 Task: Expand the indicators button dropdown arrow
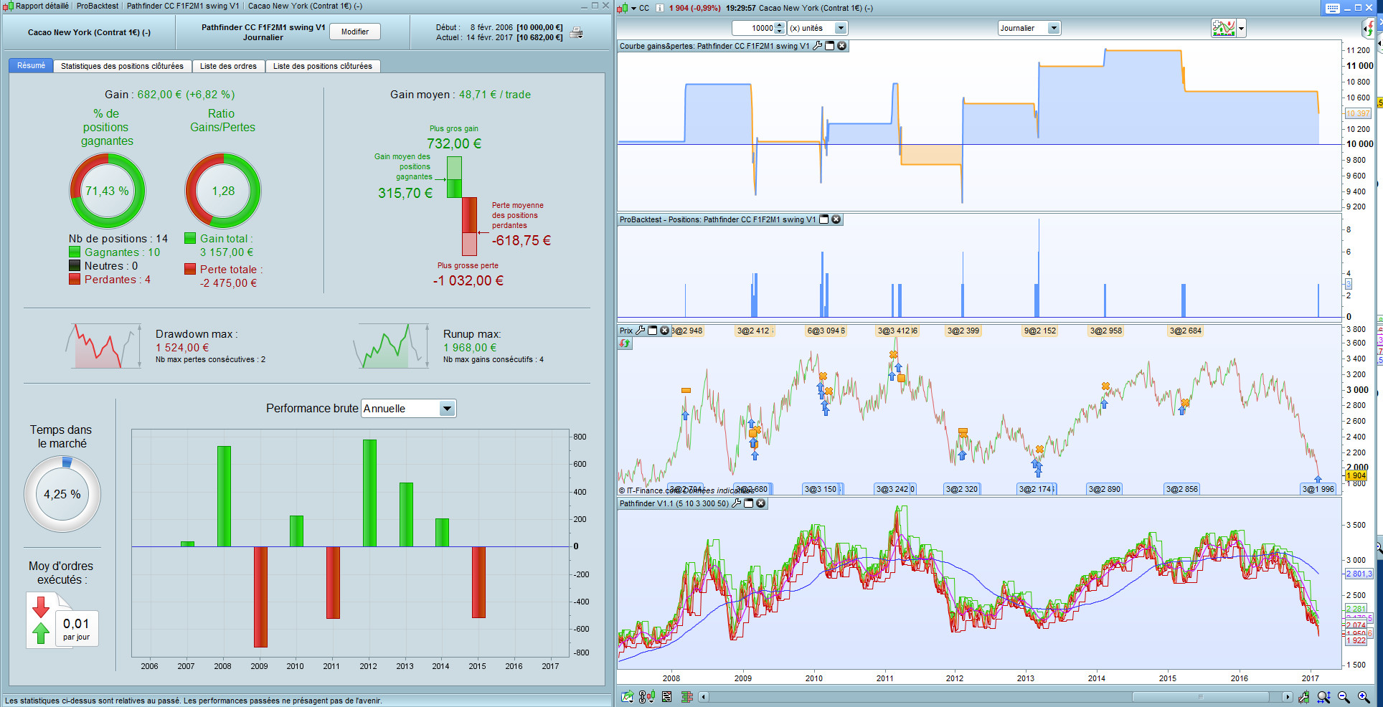(x=1242, y=29)
